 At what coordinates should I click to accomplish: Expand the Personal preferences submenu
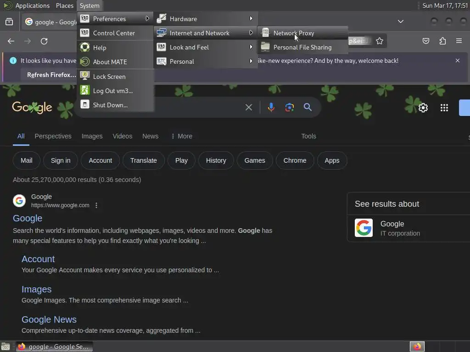click(x=206, y=61)
